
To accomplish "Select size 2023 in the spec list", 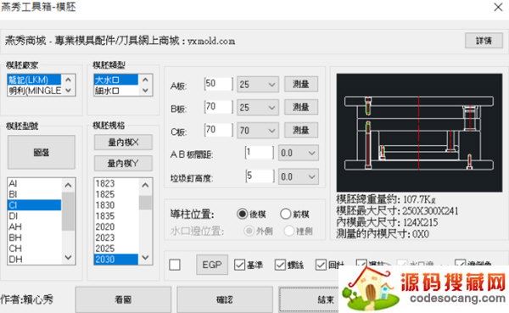I will (x=116, y=238).
